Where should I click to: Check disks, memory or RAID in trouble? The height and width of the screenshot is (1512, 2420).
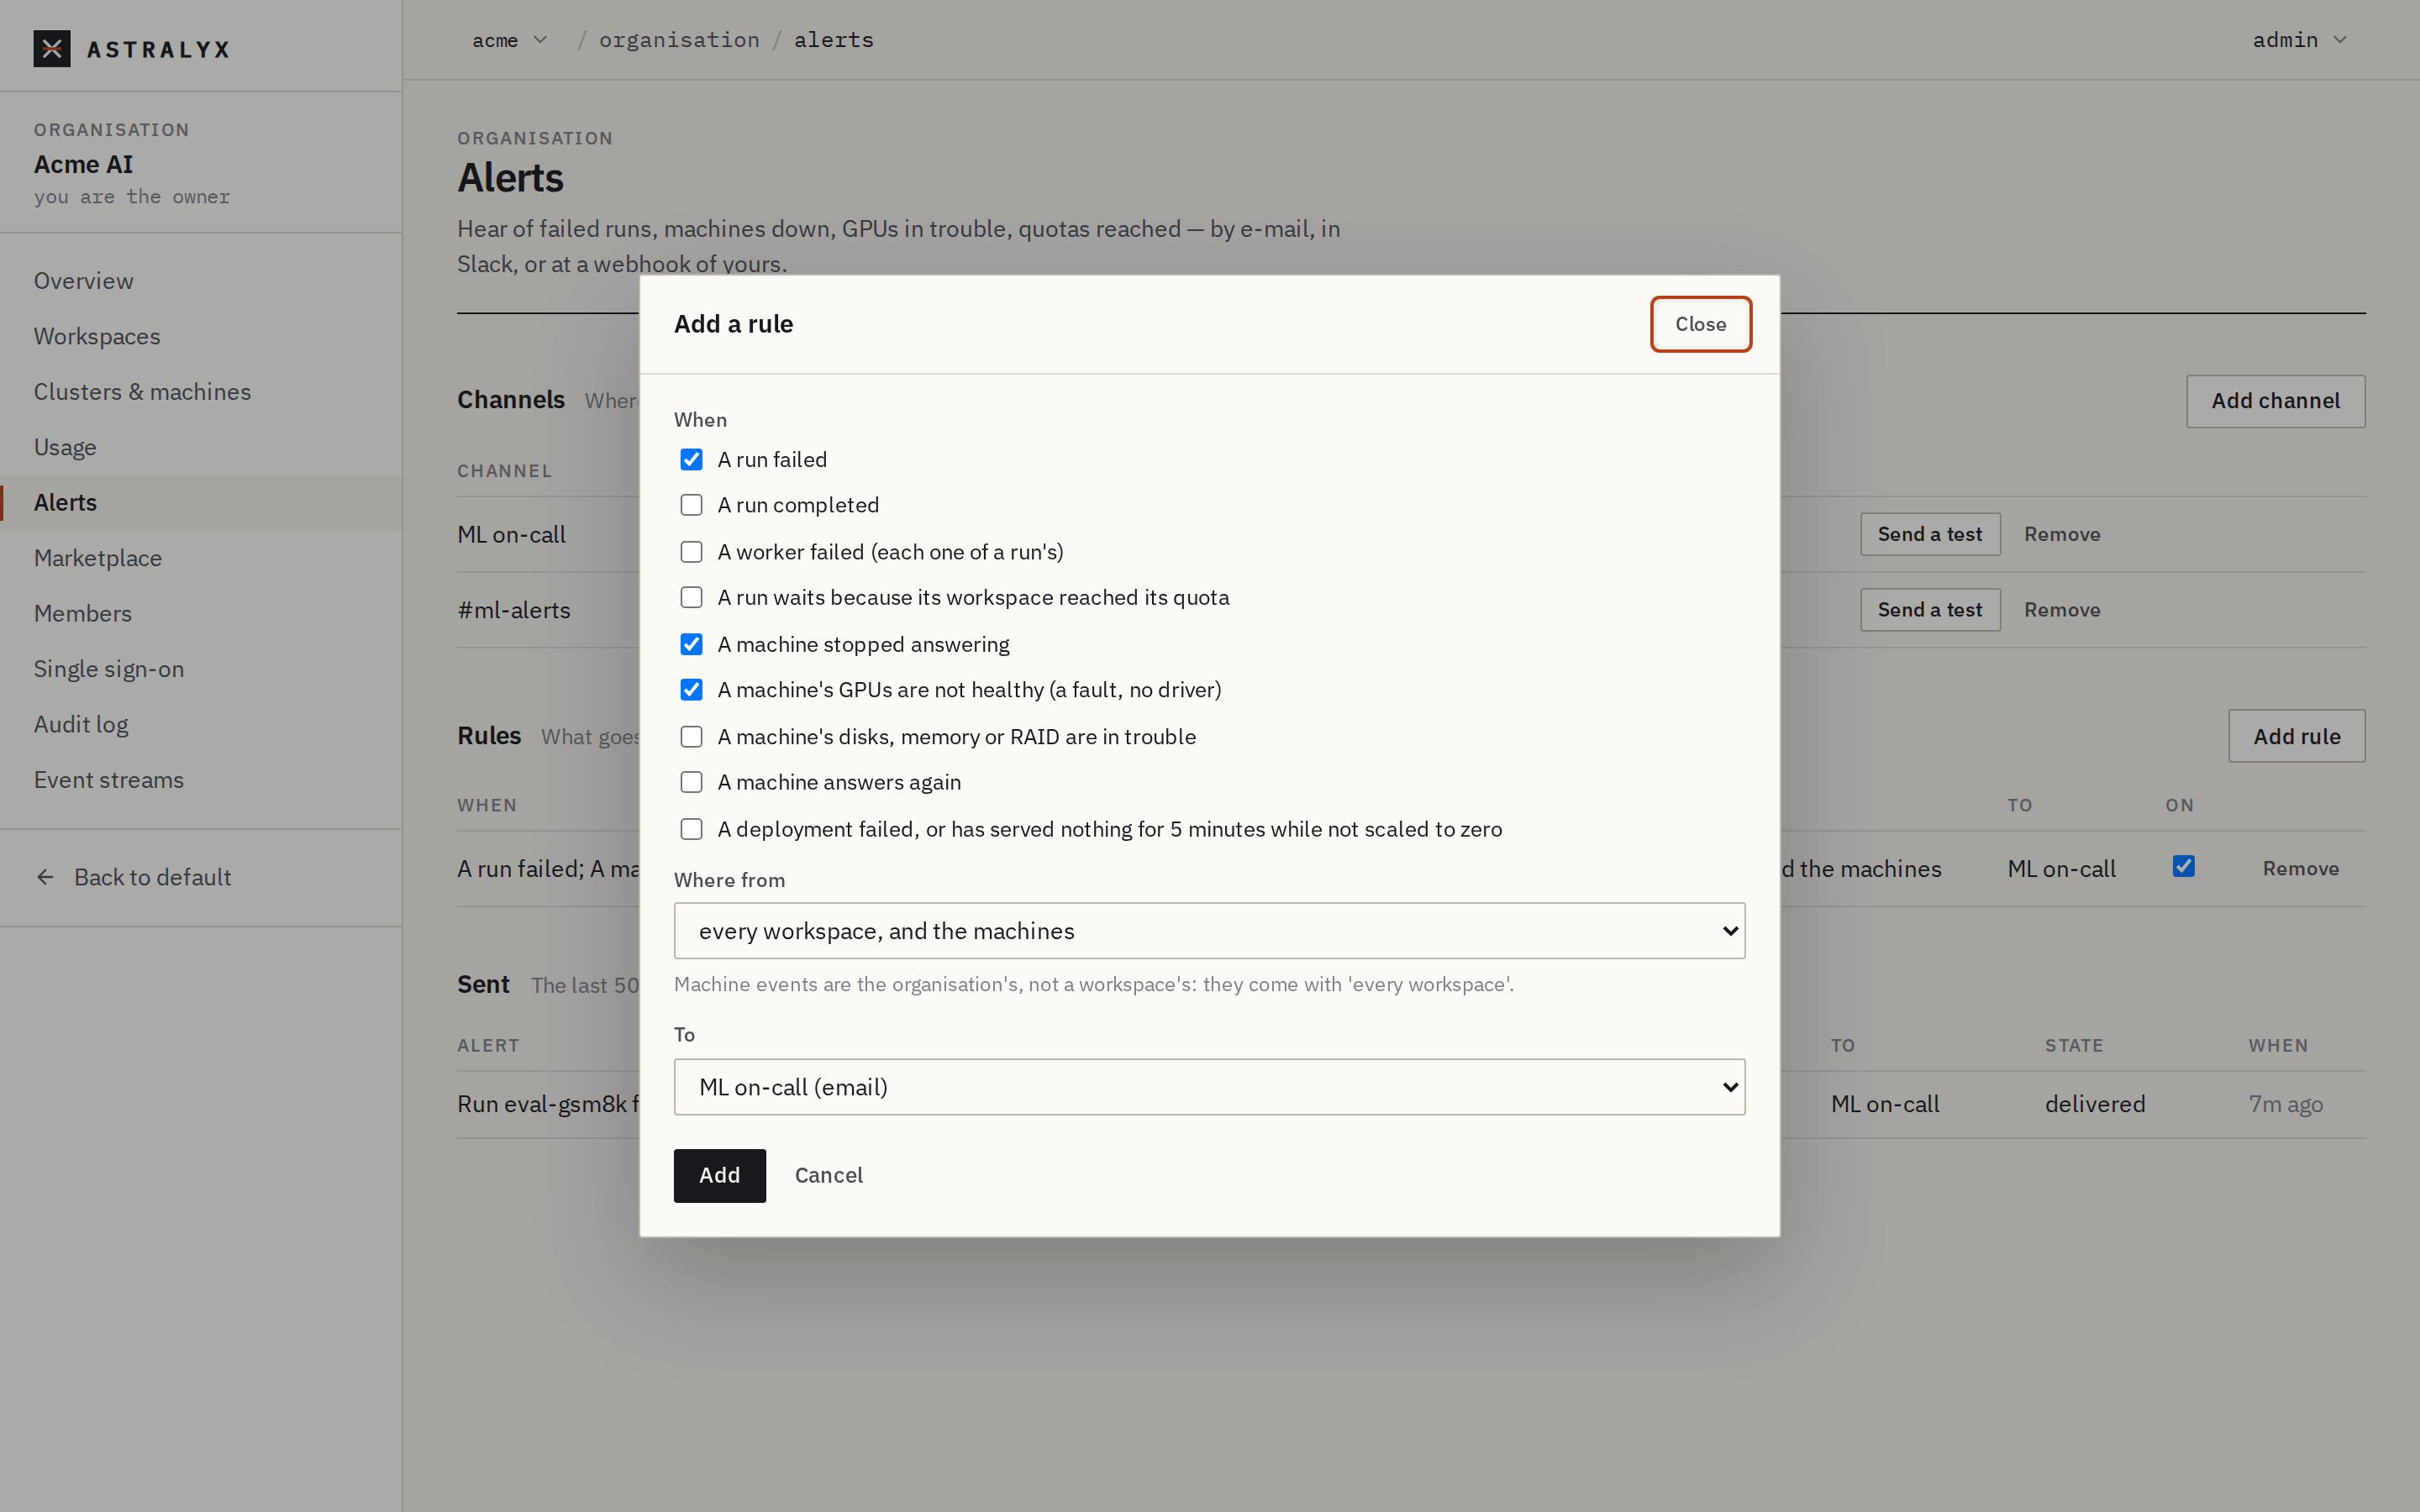(691, 737)
